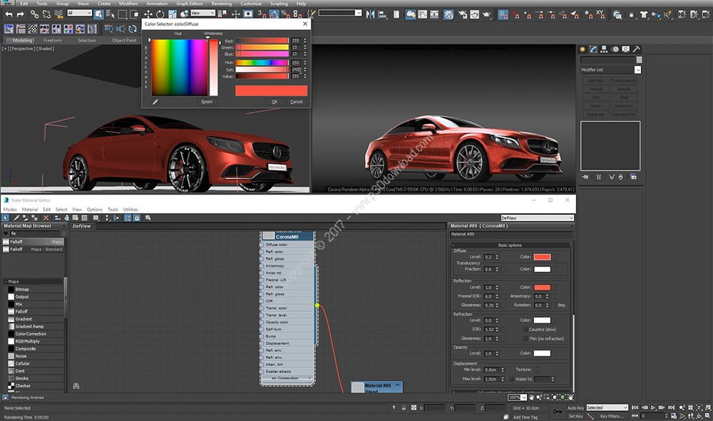
Task: Pick a color with the eyedropper in Color Selector
Action: tap(155, 102)
